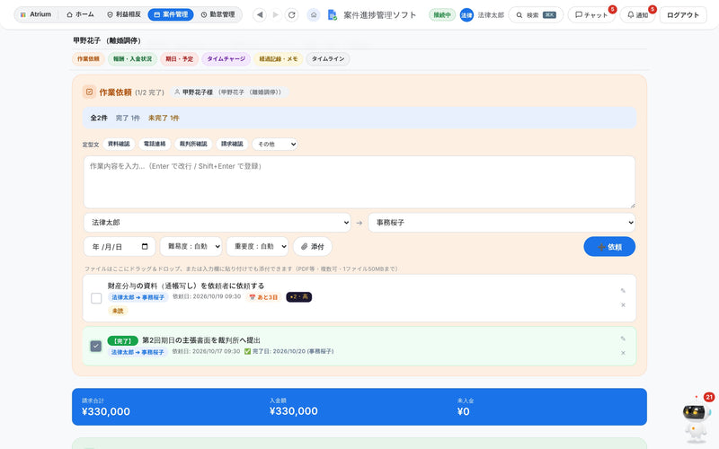This screenshot has width=719, height=449.
Task: Delete the 財産分与の資料 task with X icon
Action: tap(623, 305)
